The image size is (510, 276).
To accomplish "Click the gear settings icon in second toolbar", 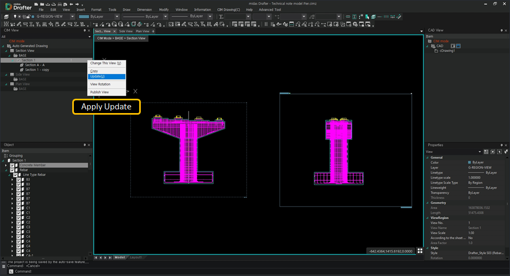I will [x=355, y=24].
